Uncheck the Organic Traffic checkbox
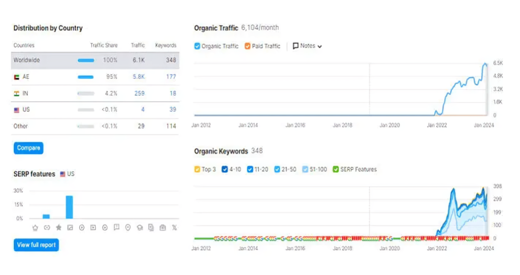520x275 pixels. pyautogui.click(x=198, y=46)
